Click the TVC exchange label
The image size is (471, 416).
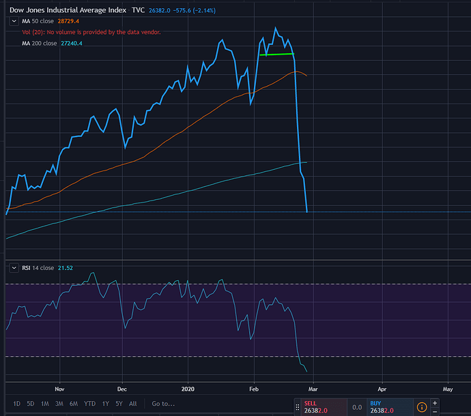coord(138,10)
